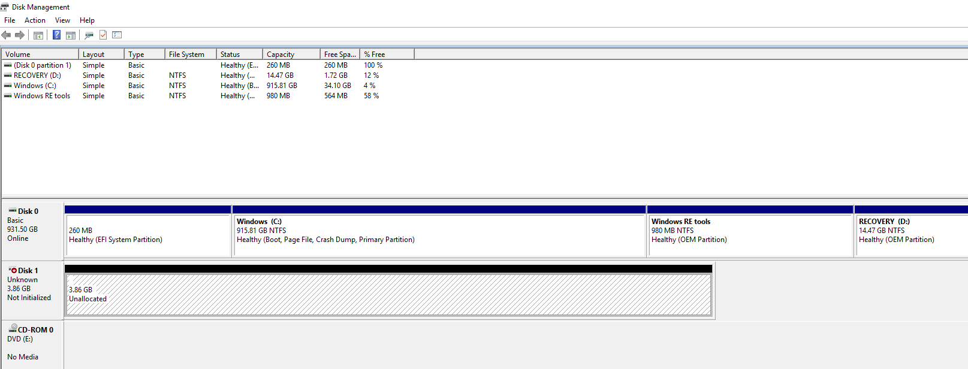The width and height of the screenshot is (968, 369).
Task: Click the view settings checklist toolbar icon
Action: pos(117,35)
